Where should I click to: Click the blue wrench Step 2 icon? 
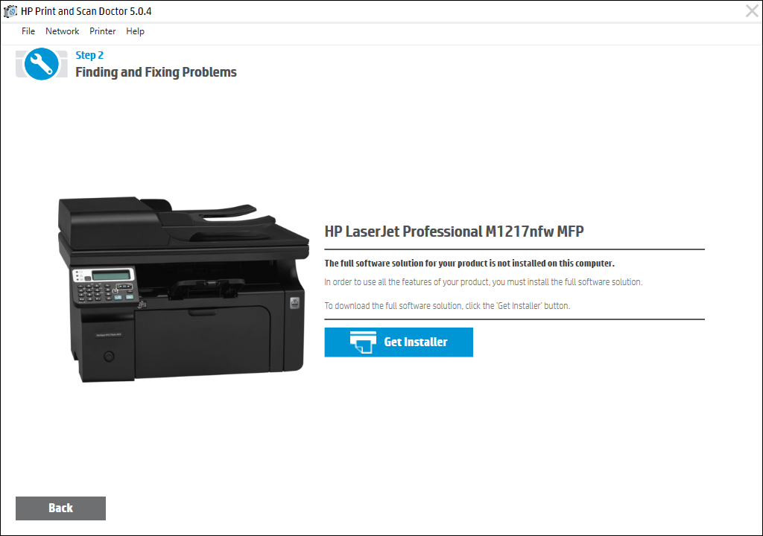[42, 64]
